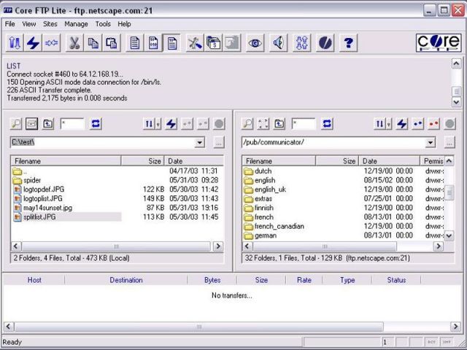Click the remote pane search magnifier icon
The width and height of the screenshot is (467, 350).
[247, 123]
